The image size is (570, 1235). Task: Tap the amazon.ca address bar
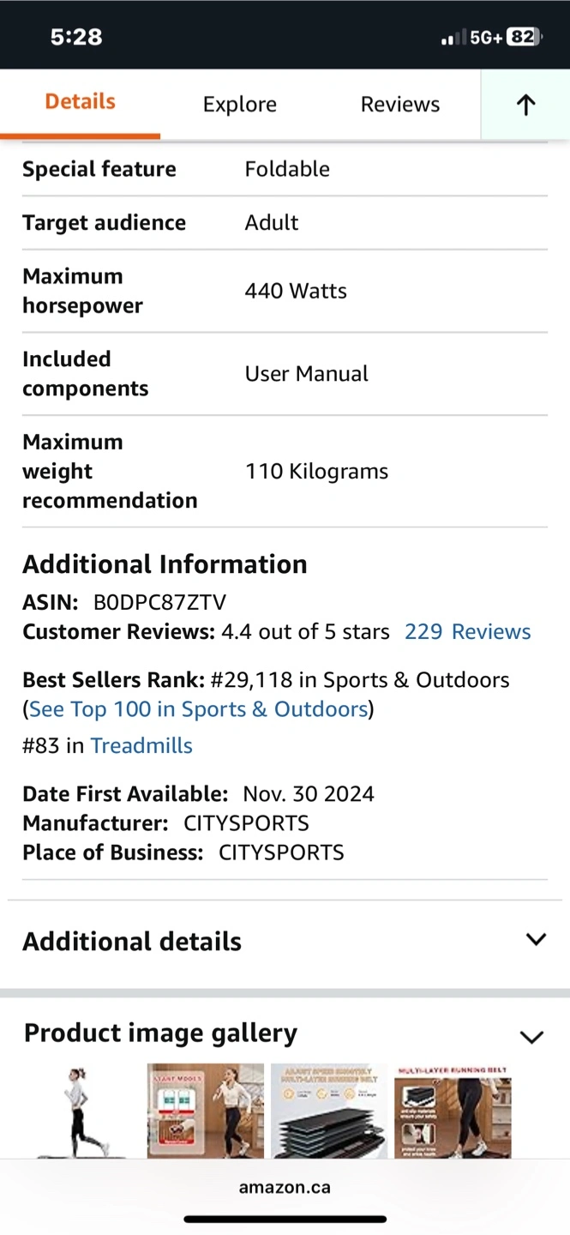point(285,1188)
